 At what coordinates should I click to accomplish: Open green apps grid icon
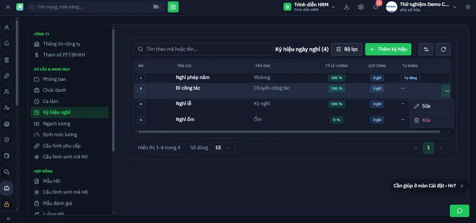point(173,7)
